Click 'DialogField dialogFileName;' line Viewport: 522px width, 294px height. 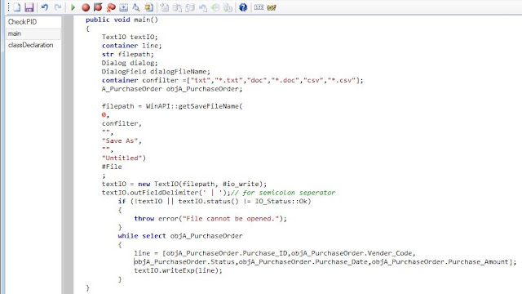click(x=156, y=72)
